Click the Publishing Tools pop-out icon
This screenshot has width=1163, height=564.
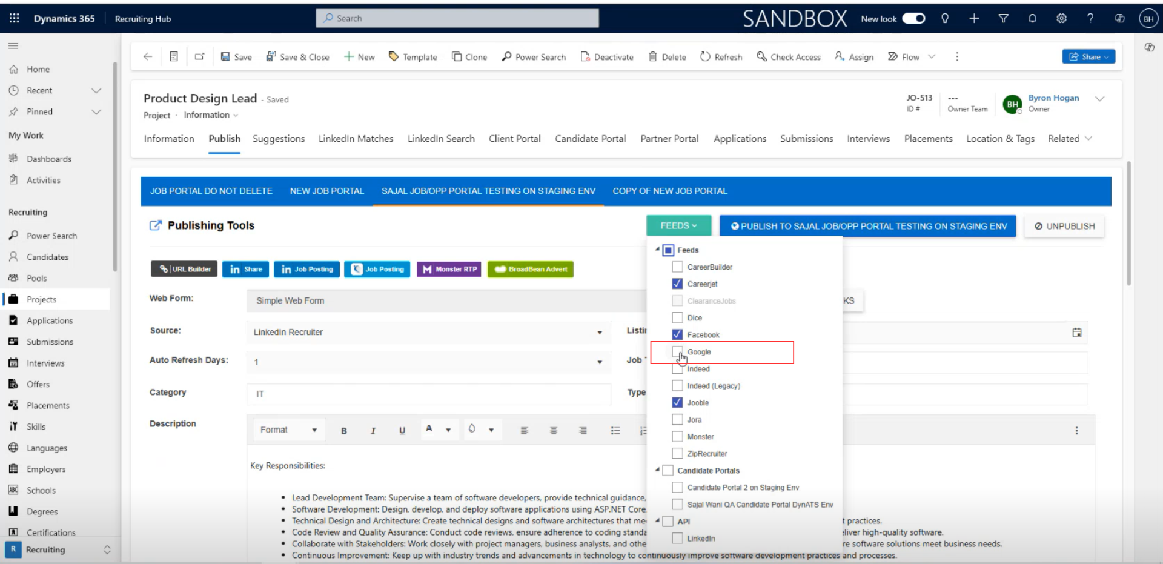[156, 225]
